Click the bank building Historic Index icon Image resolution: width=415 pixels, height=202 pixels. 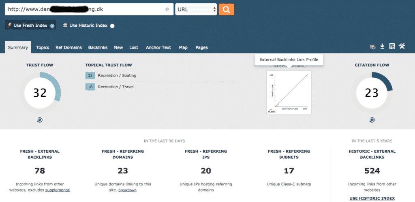[x=65, y=25]
